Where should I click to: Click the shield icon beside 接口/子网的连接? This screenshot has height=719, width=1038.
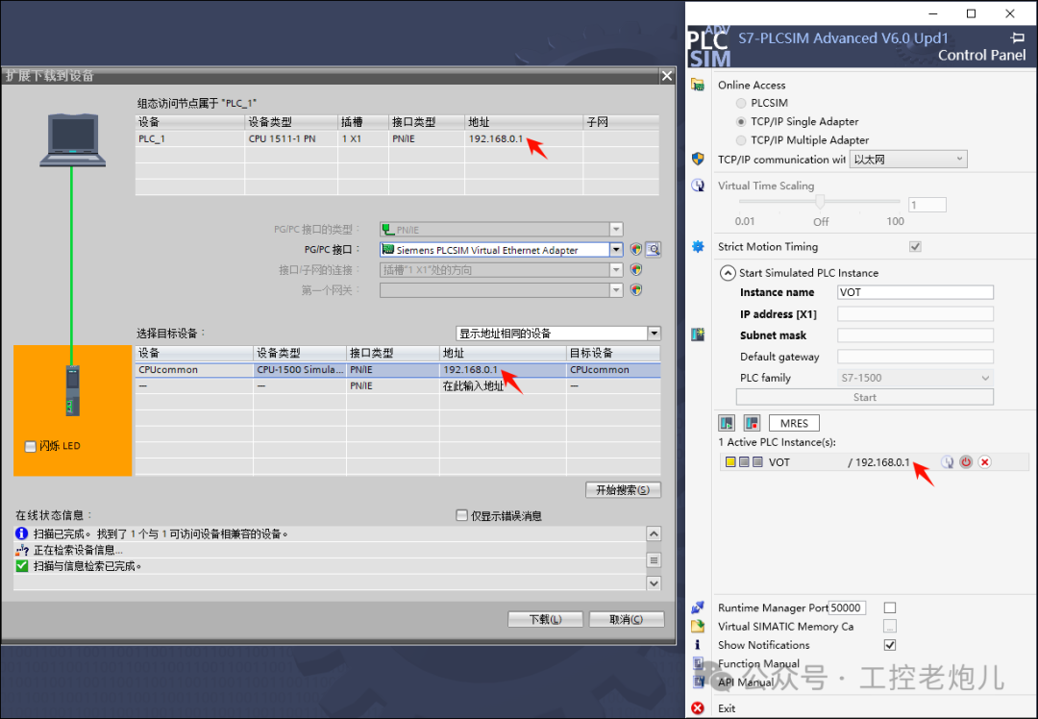(636, 269)
